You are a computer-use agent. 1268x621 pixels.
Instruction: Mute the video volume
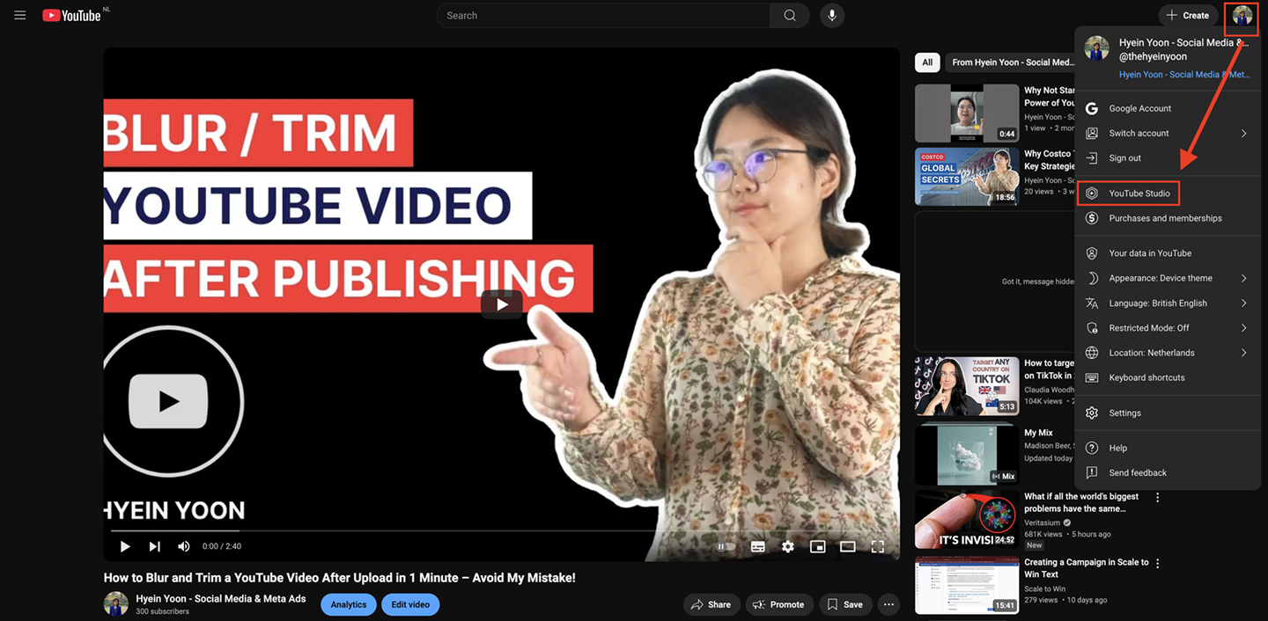tap(183, 546)
